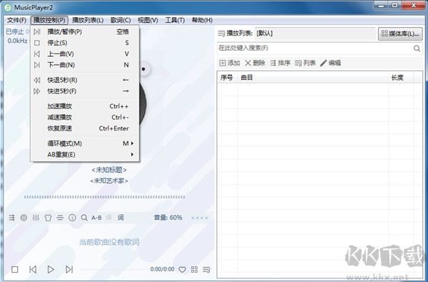Click the 长度 column header
This screenshot has width=428, height=282.
click(401, 78)
